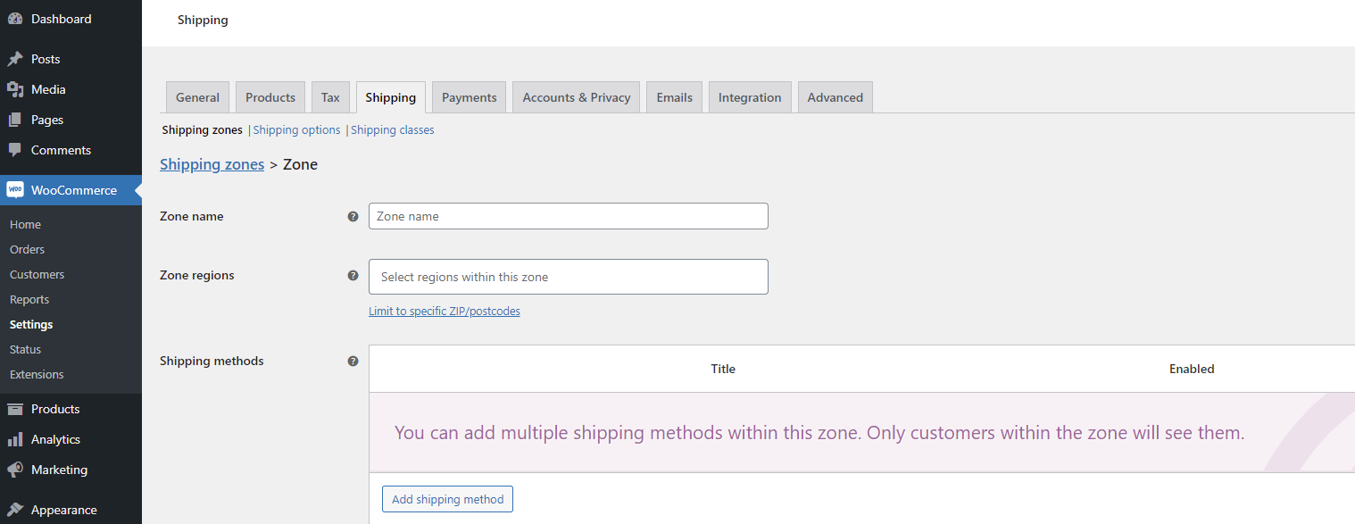Go to Shipping options section
Image resolution: width=1355 pixels, height=524 pixels.
click(x=297, y=129)
